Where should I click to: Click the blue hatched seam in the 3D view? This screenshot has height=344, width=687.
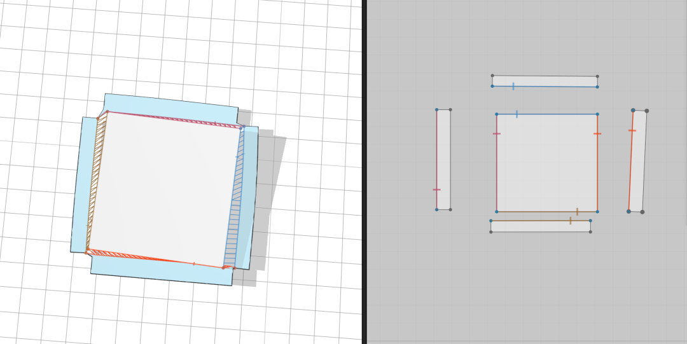point(233,197)
